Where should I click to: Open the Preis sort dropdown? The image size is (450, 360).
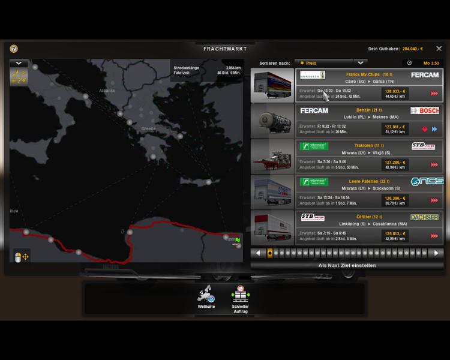click(323, 62)
